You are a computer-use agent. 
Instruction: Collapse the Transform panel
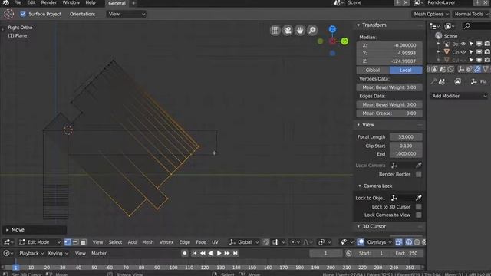pyautogui.click(x=358, y=25)
